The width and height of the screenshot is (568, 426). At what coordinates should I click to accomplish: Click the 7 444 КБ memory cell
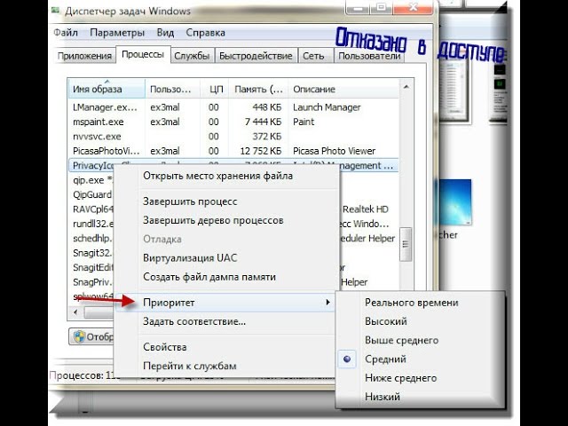(x=263, y=122)
